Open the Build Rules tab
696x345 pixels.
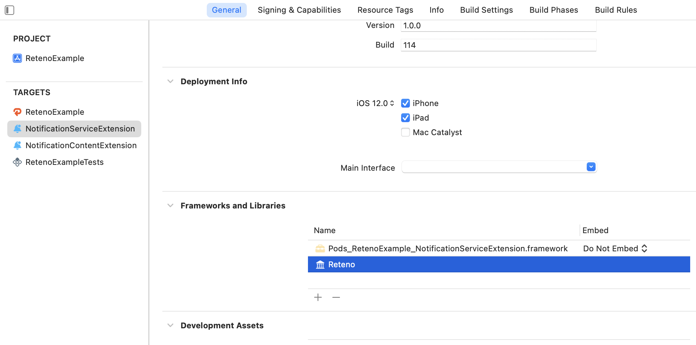point(616,10)
